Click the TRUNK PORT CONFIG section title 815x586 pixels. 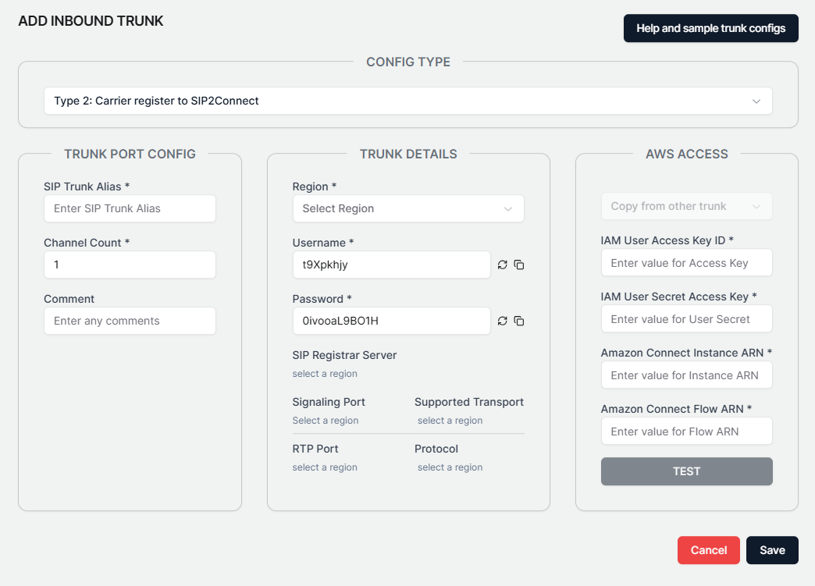click(x=130, y=154)
